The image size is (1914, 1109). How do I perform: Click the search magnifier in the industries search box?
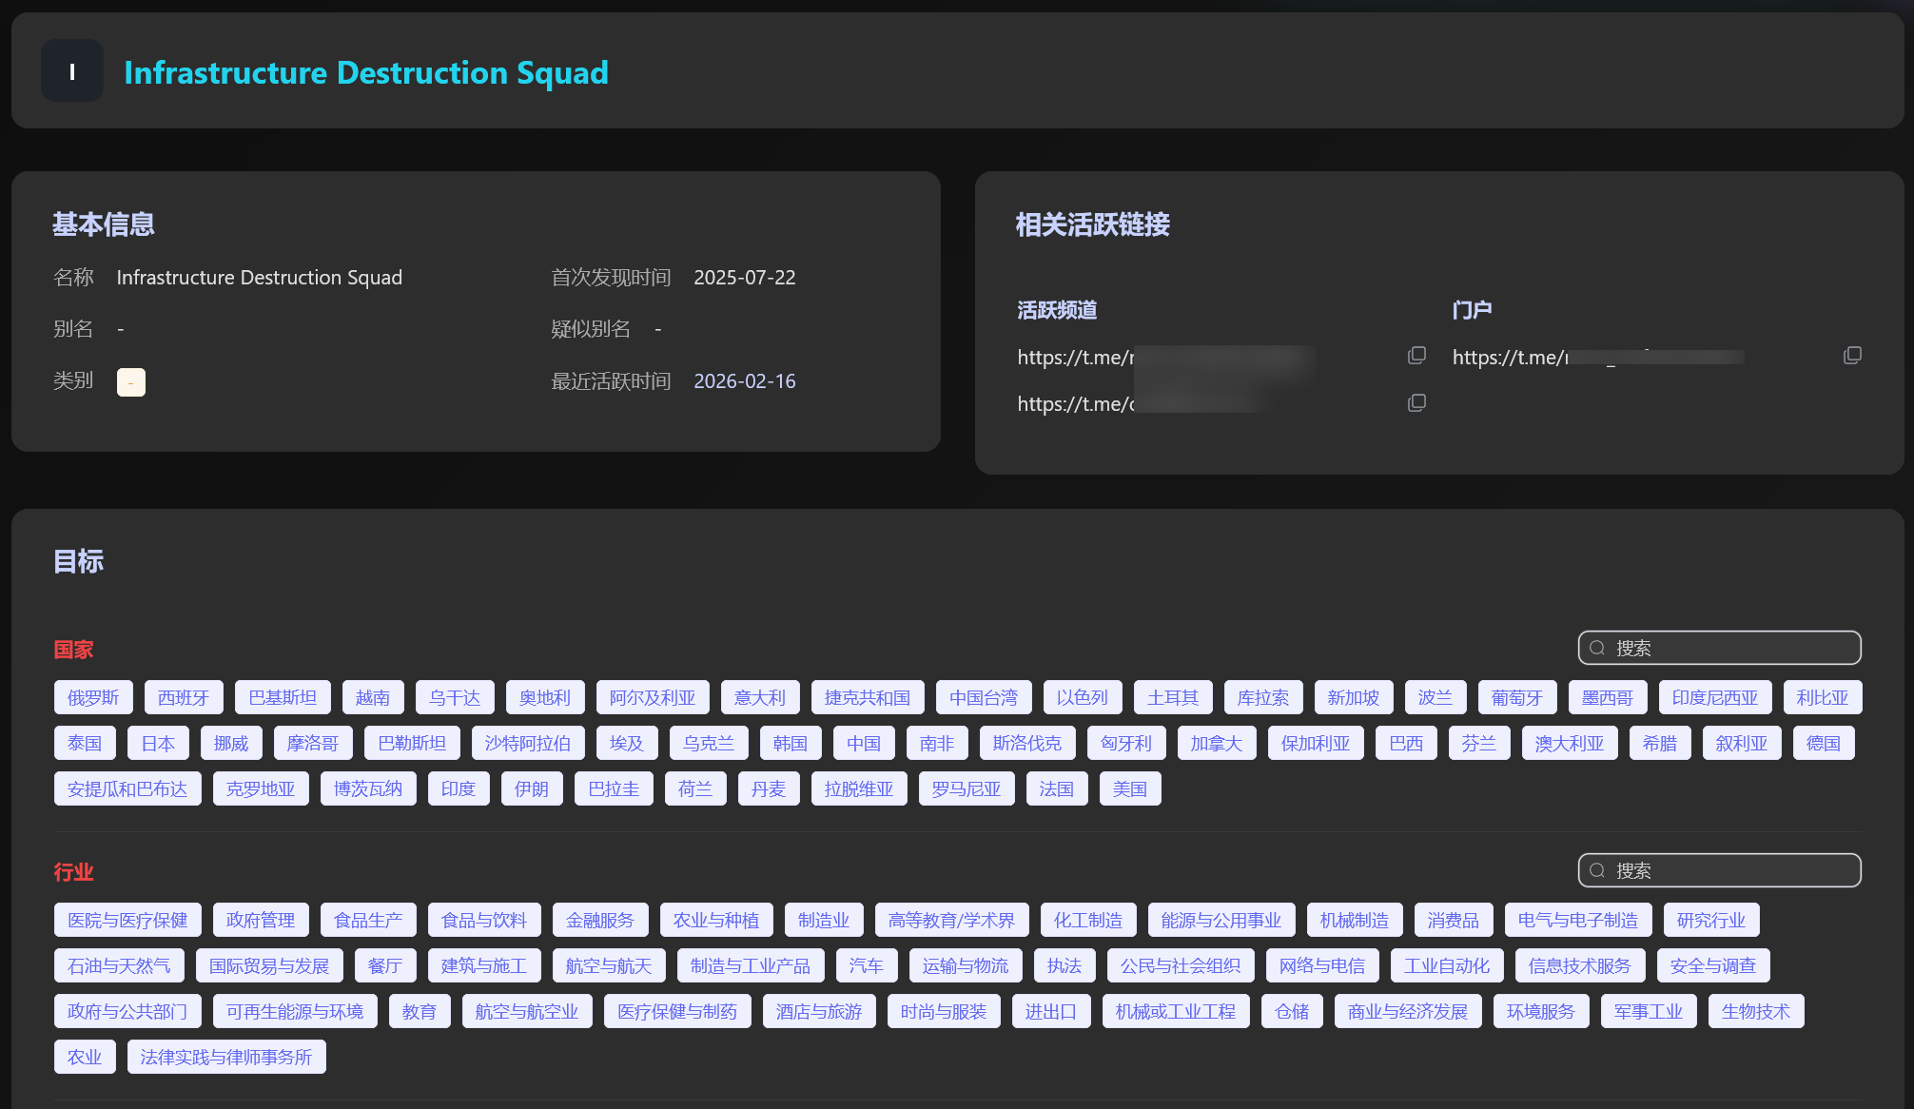coord(1597,870)
